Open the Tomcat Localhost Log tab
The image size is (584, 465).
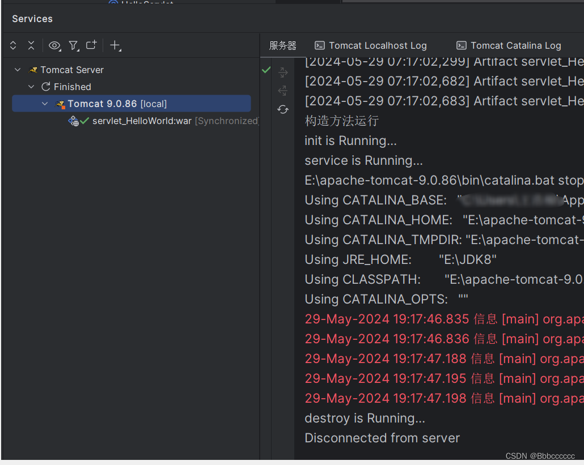pos(371,45)
